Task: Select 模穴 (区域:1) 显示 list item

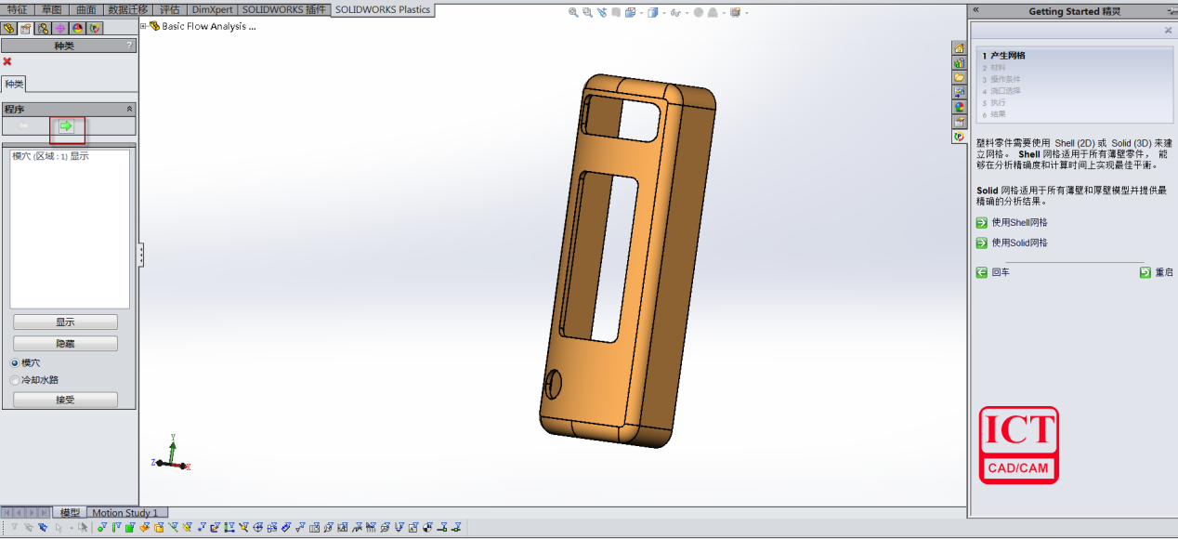Action: pos(50,156)
